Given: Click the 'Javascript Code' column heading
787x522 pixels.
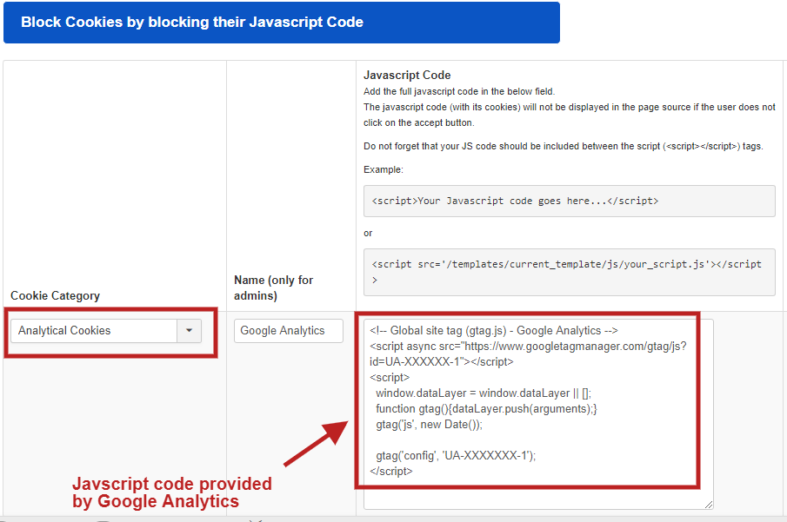Looking at the screenshot, I should tap(407, 76).
